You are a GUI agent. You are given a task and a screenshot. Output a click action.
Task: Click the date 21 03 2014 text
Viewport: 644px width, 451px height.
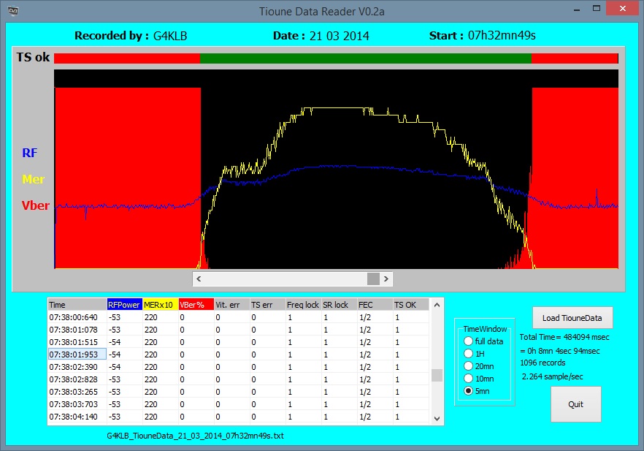(x=340, y=36)
